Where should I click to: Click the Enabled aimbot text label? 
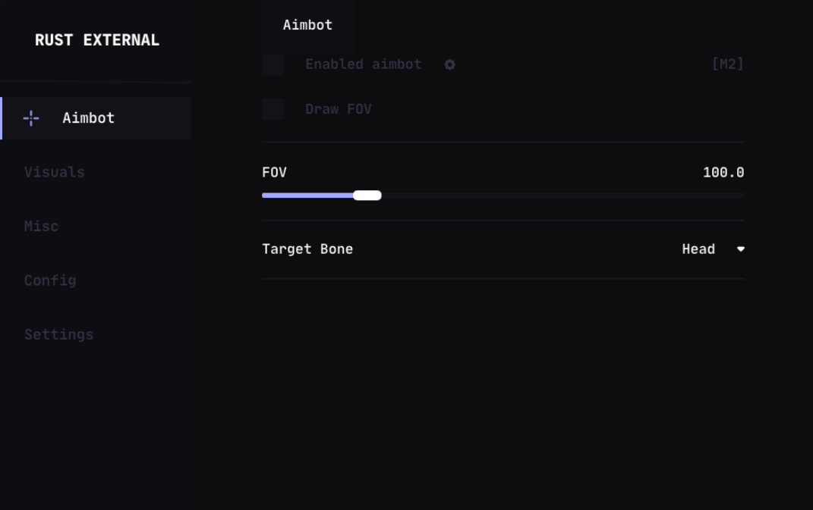[363, 64]
